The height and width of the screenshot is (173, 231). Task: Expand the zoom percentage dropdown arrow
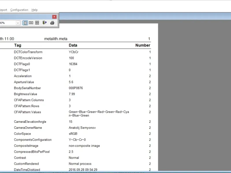pyautogui.click(x=18, y=23)
